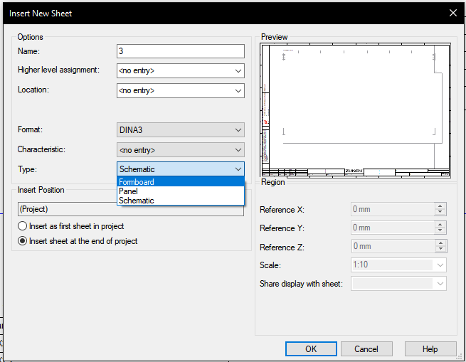
Task: Collapse the Type combo box arrow
Action: click(x=238, y=169)
